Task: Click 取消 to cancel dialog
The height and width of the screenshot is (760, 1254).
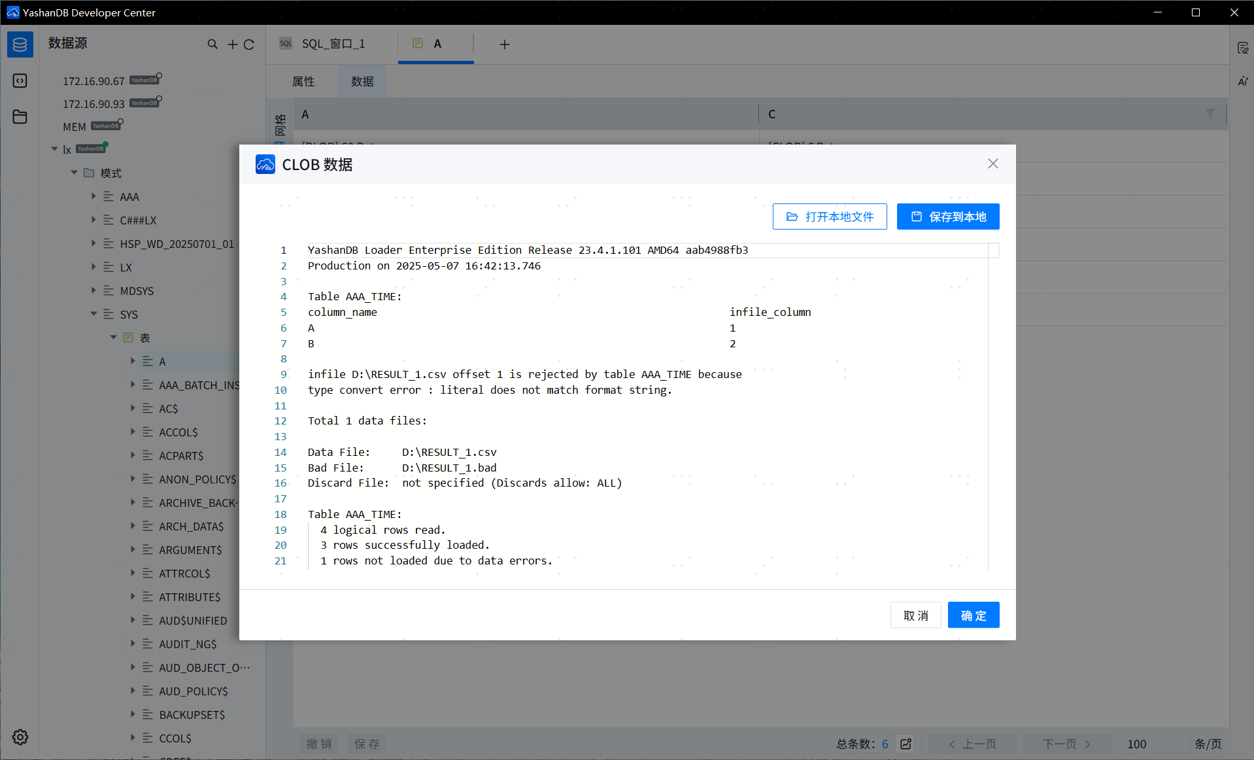Action: tap(915, 615)
